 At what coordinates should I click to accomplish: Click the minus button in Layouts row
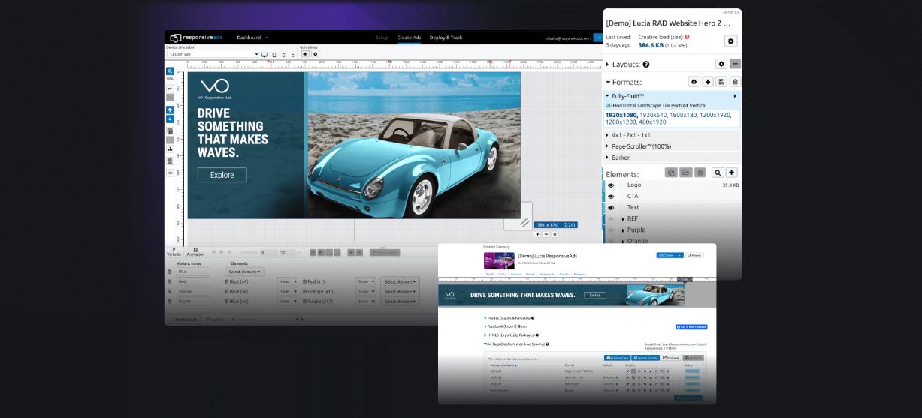click(735, 65)
